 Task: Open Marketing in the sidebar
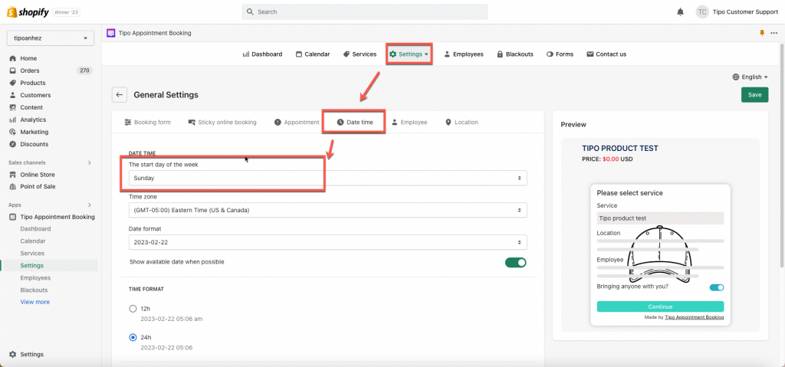coord(34,133)
